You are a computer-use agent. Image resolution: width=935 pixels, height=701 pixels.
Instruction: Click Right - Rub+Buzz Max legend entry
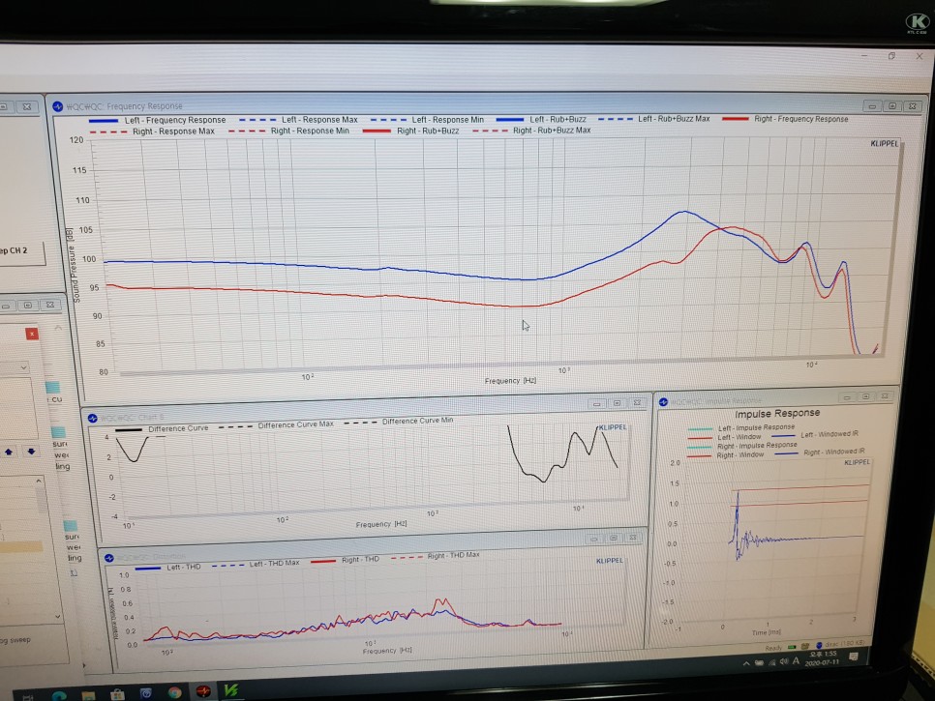(x=532, y=131)
